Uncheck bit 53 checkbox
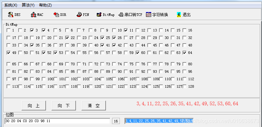 click(55, 53)
